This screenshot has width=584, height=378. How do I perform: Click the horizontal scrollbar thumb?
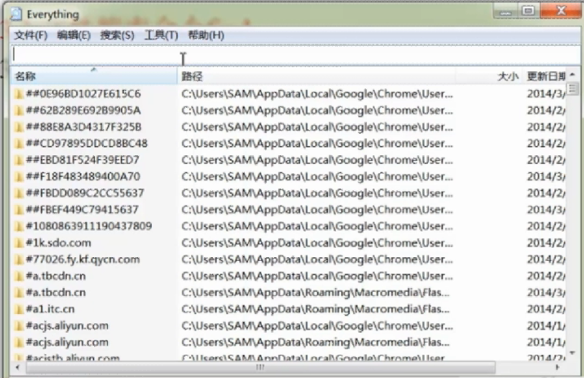[260, 367]
